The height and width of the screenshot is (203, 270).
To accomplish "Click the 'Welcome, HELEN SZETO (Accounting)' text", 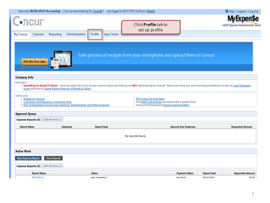I will tap(39, 11).
